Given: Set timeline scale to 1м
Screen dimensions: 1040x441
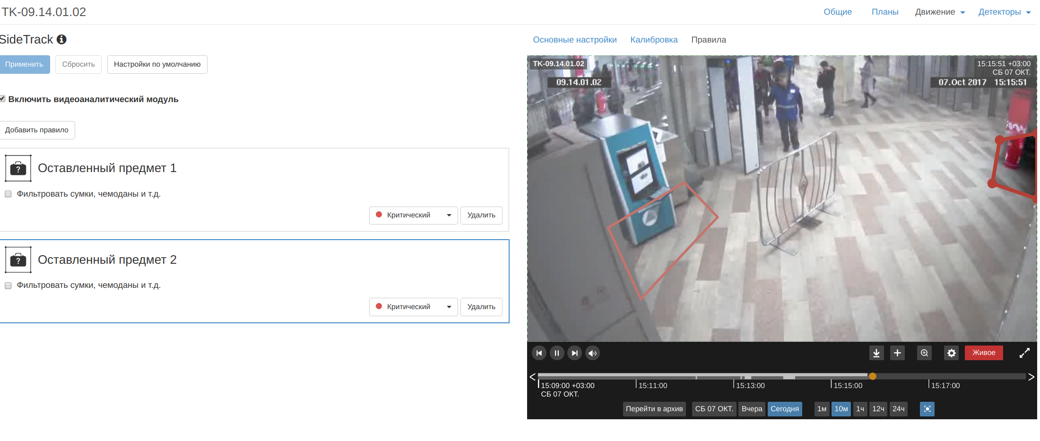Looking at the screenshot, I should tap(822, 409).
